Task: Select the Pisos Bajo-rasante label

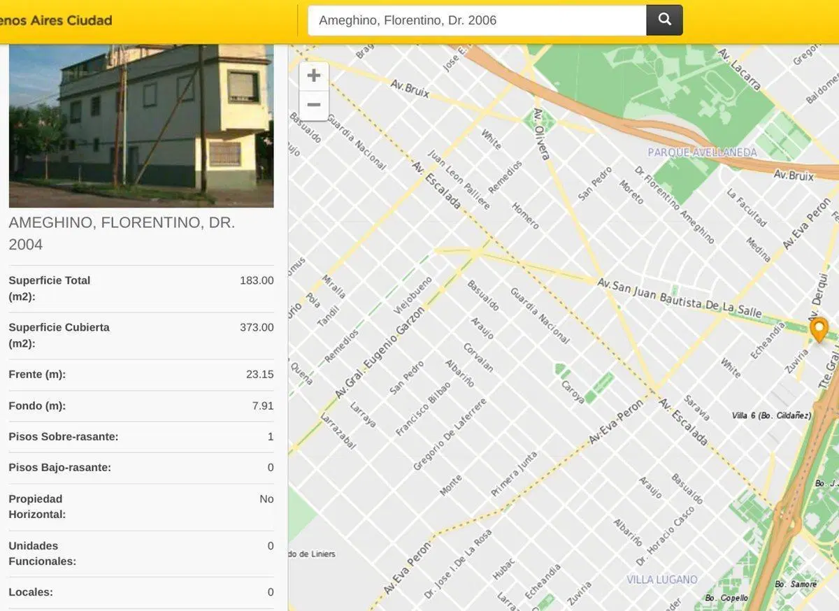Action: pos(60,467)
